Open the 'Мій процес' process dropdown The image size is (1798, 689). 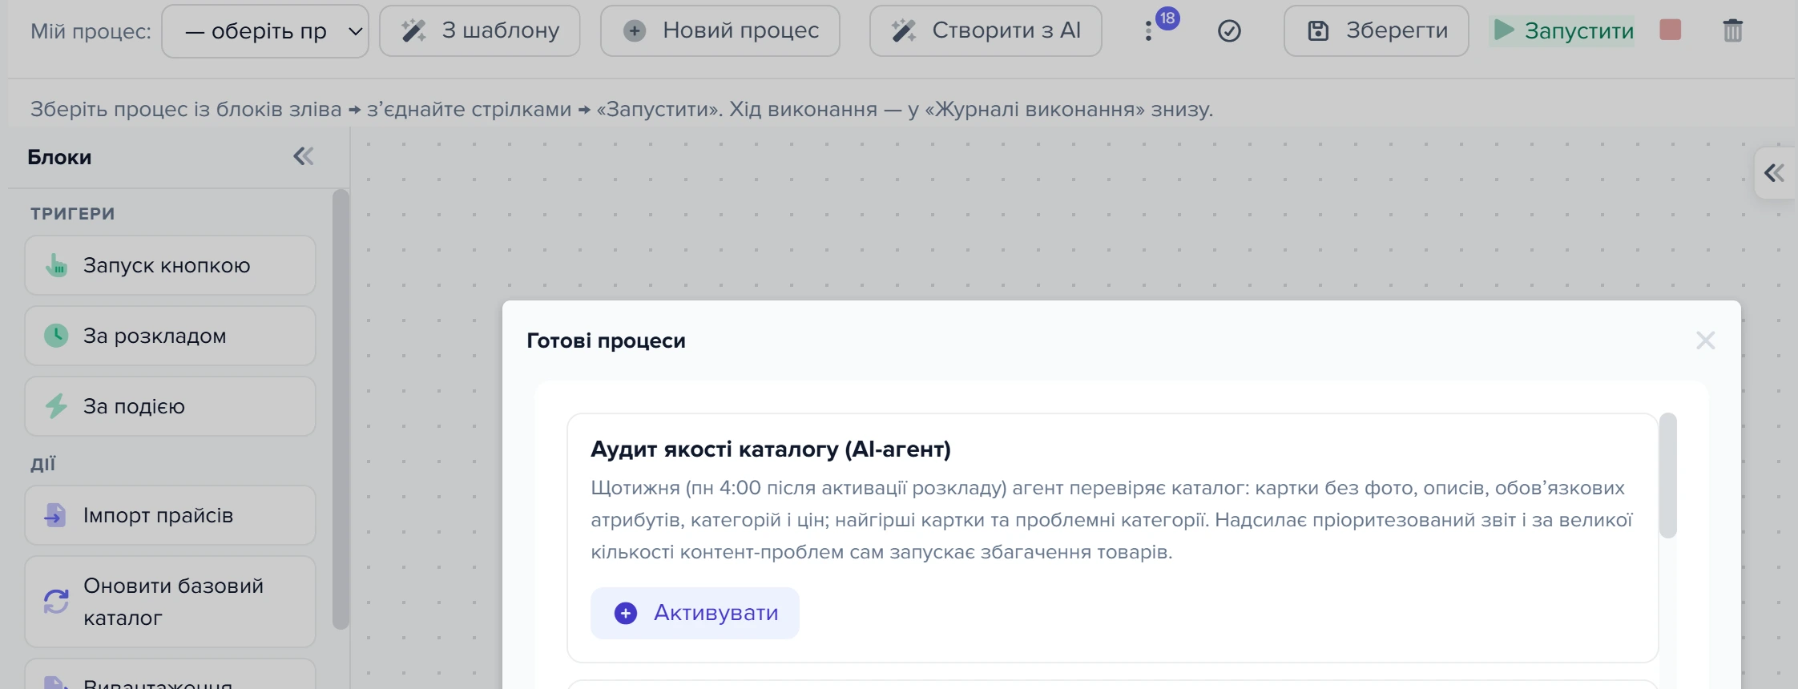(x=265, y=31)
